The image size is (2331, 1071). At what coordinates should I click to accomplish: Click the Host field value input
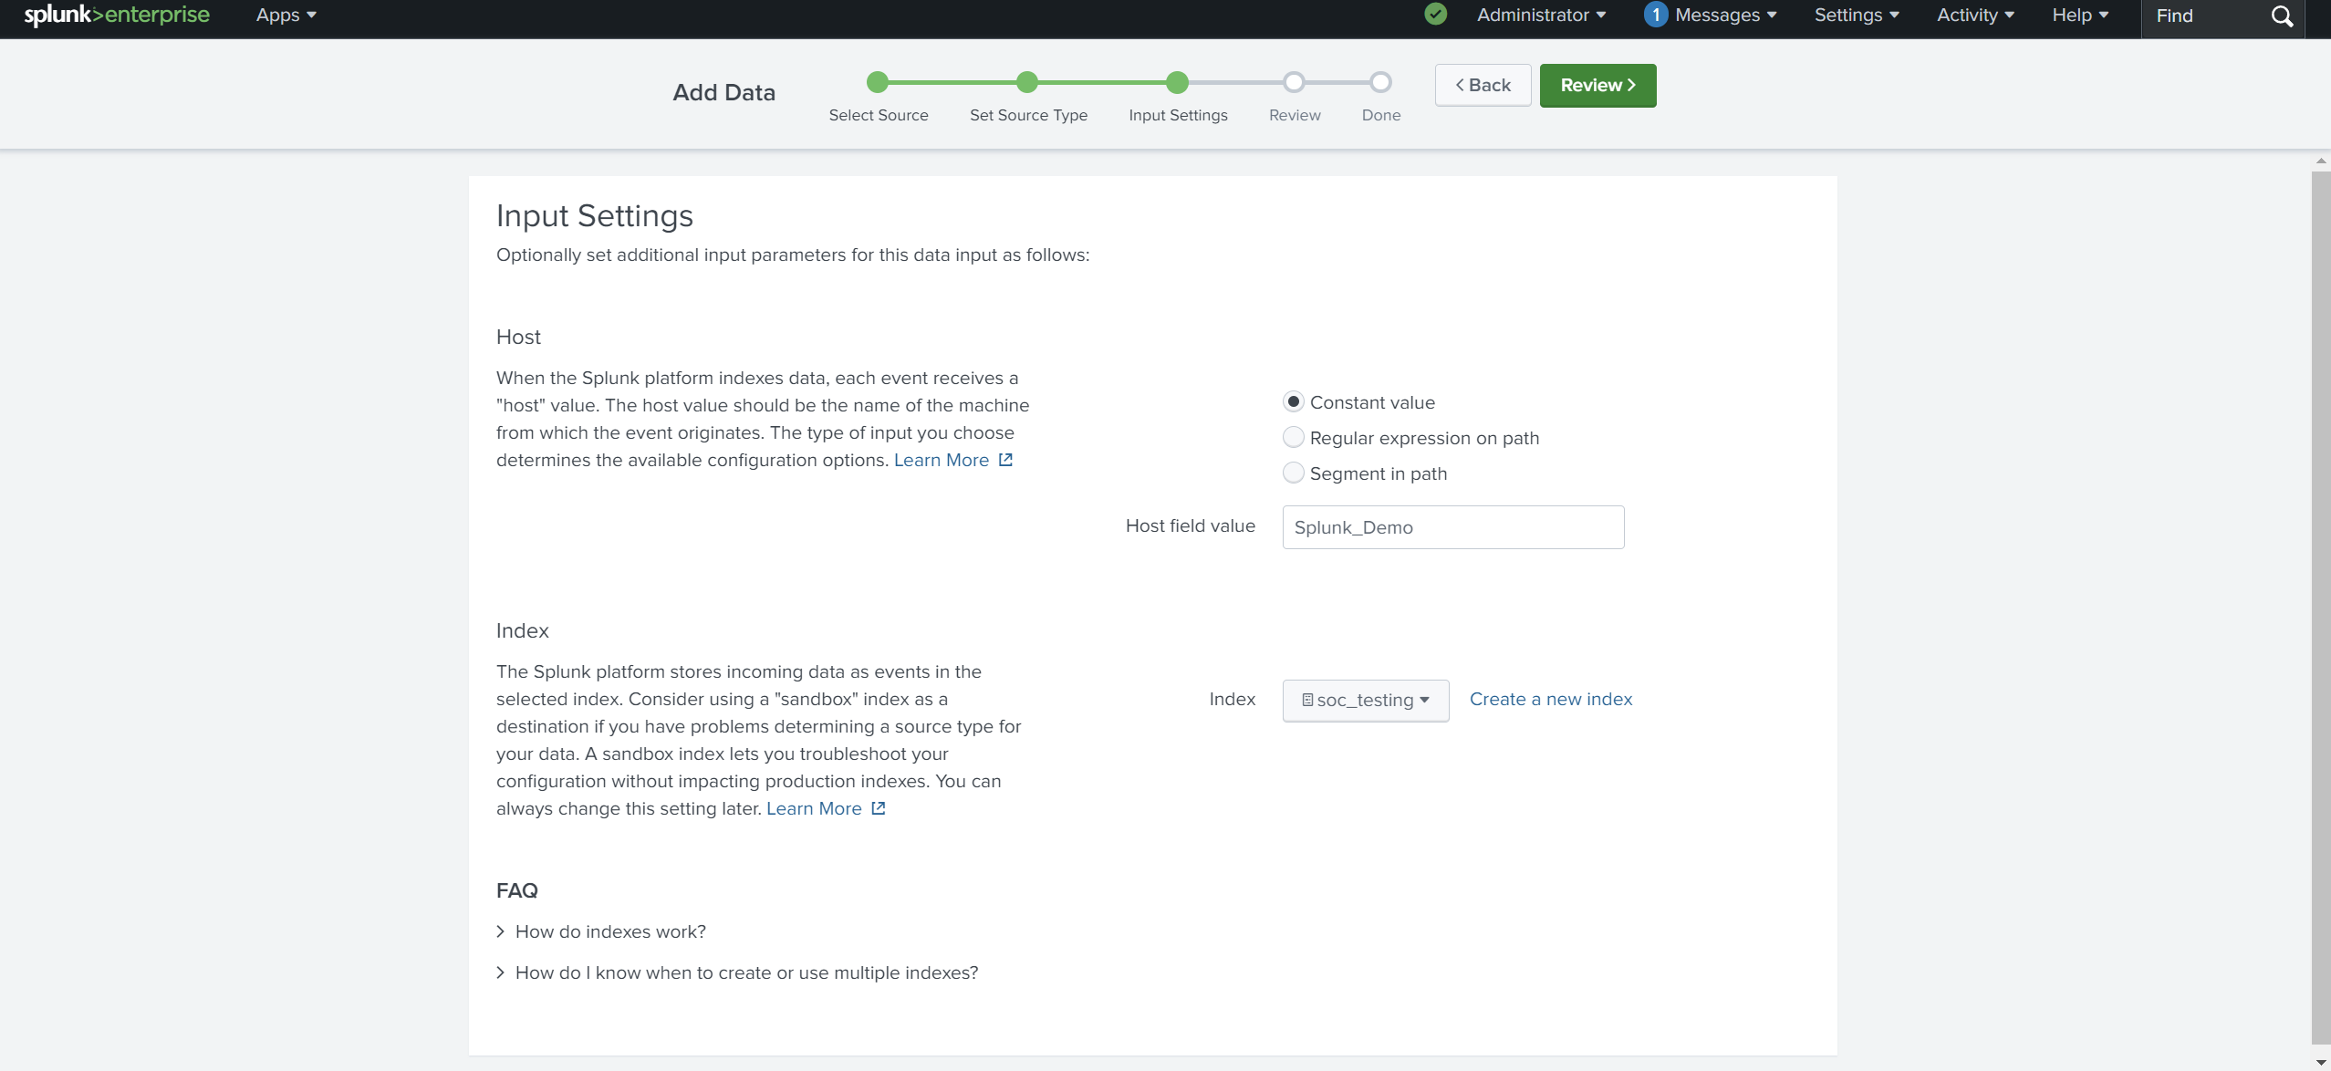(x=1452, y=527)
